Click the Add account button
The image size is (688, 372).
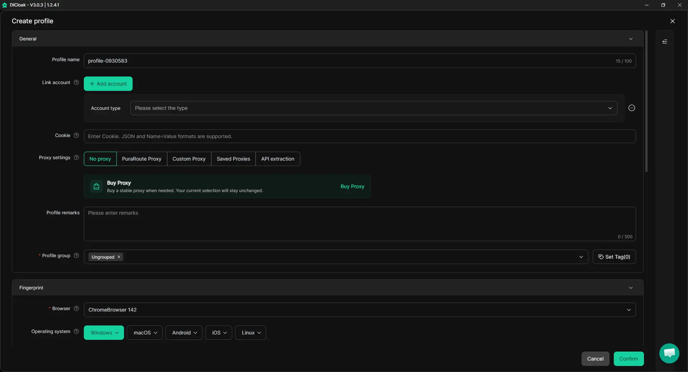point(108,84)
